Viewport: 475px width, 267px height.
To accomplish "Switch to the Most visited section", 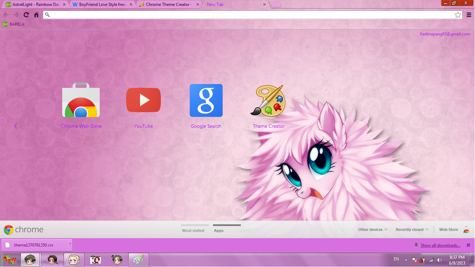I will pyautogui.click(x=194, y=230).
